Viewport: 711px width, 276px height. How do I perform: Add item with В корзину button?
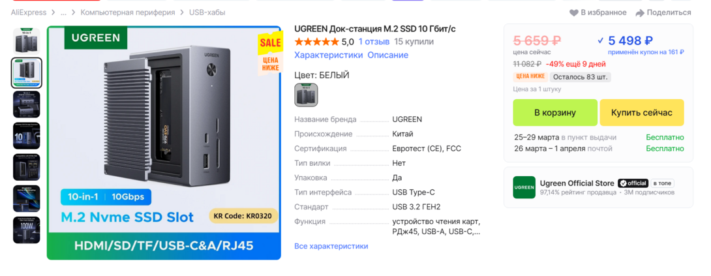click(x=555, y=113)
